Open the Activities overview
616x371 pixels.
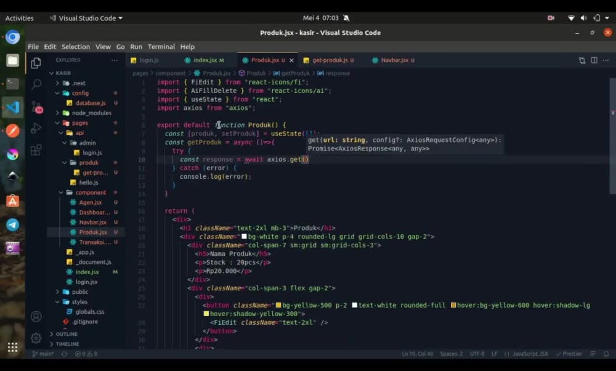click(x=19, y=18)
